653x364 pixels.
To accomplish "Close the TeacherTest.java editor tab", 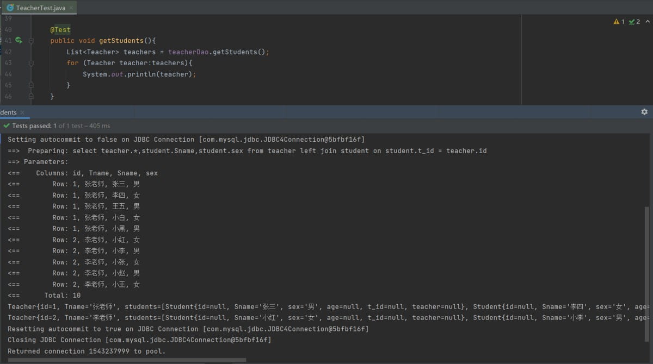I will [x=72, y=8].
